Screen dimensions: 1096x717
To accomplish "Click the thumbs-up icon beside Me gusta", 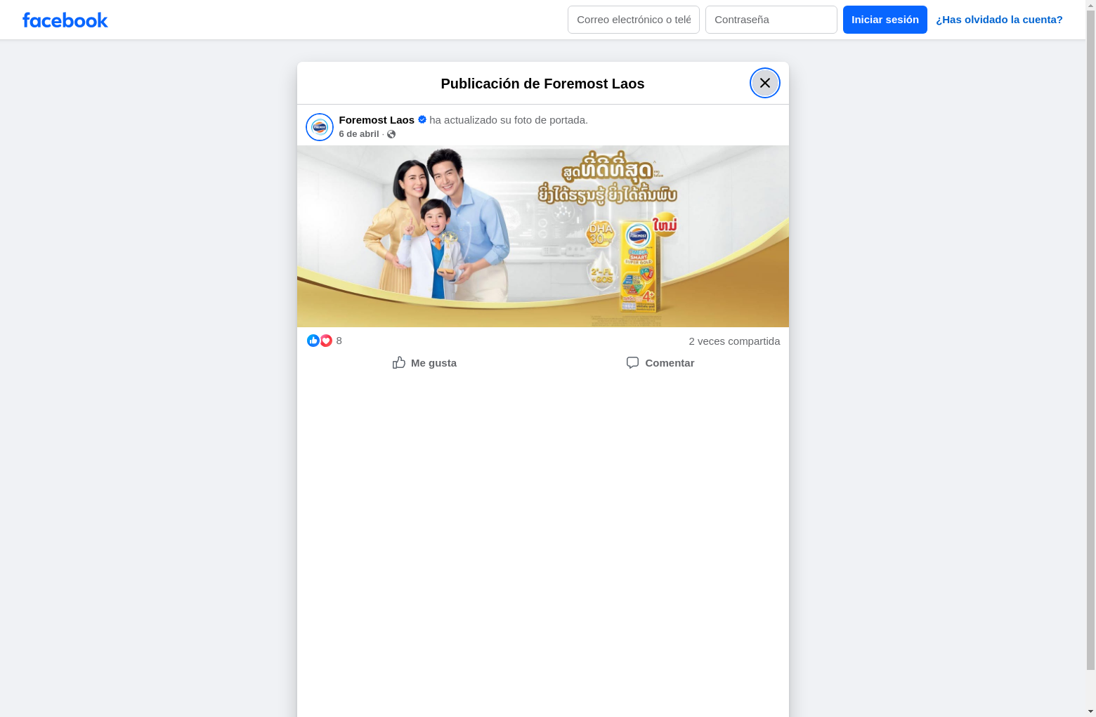I will click(399, 362).
